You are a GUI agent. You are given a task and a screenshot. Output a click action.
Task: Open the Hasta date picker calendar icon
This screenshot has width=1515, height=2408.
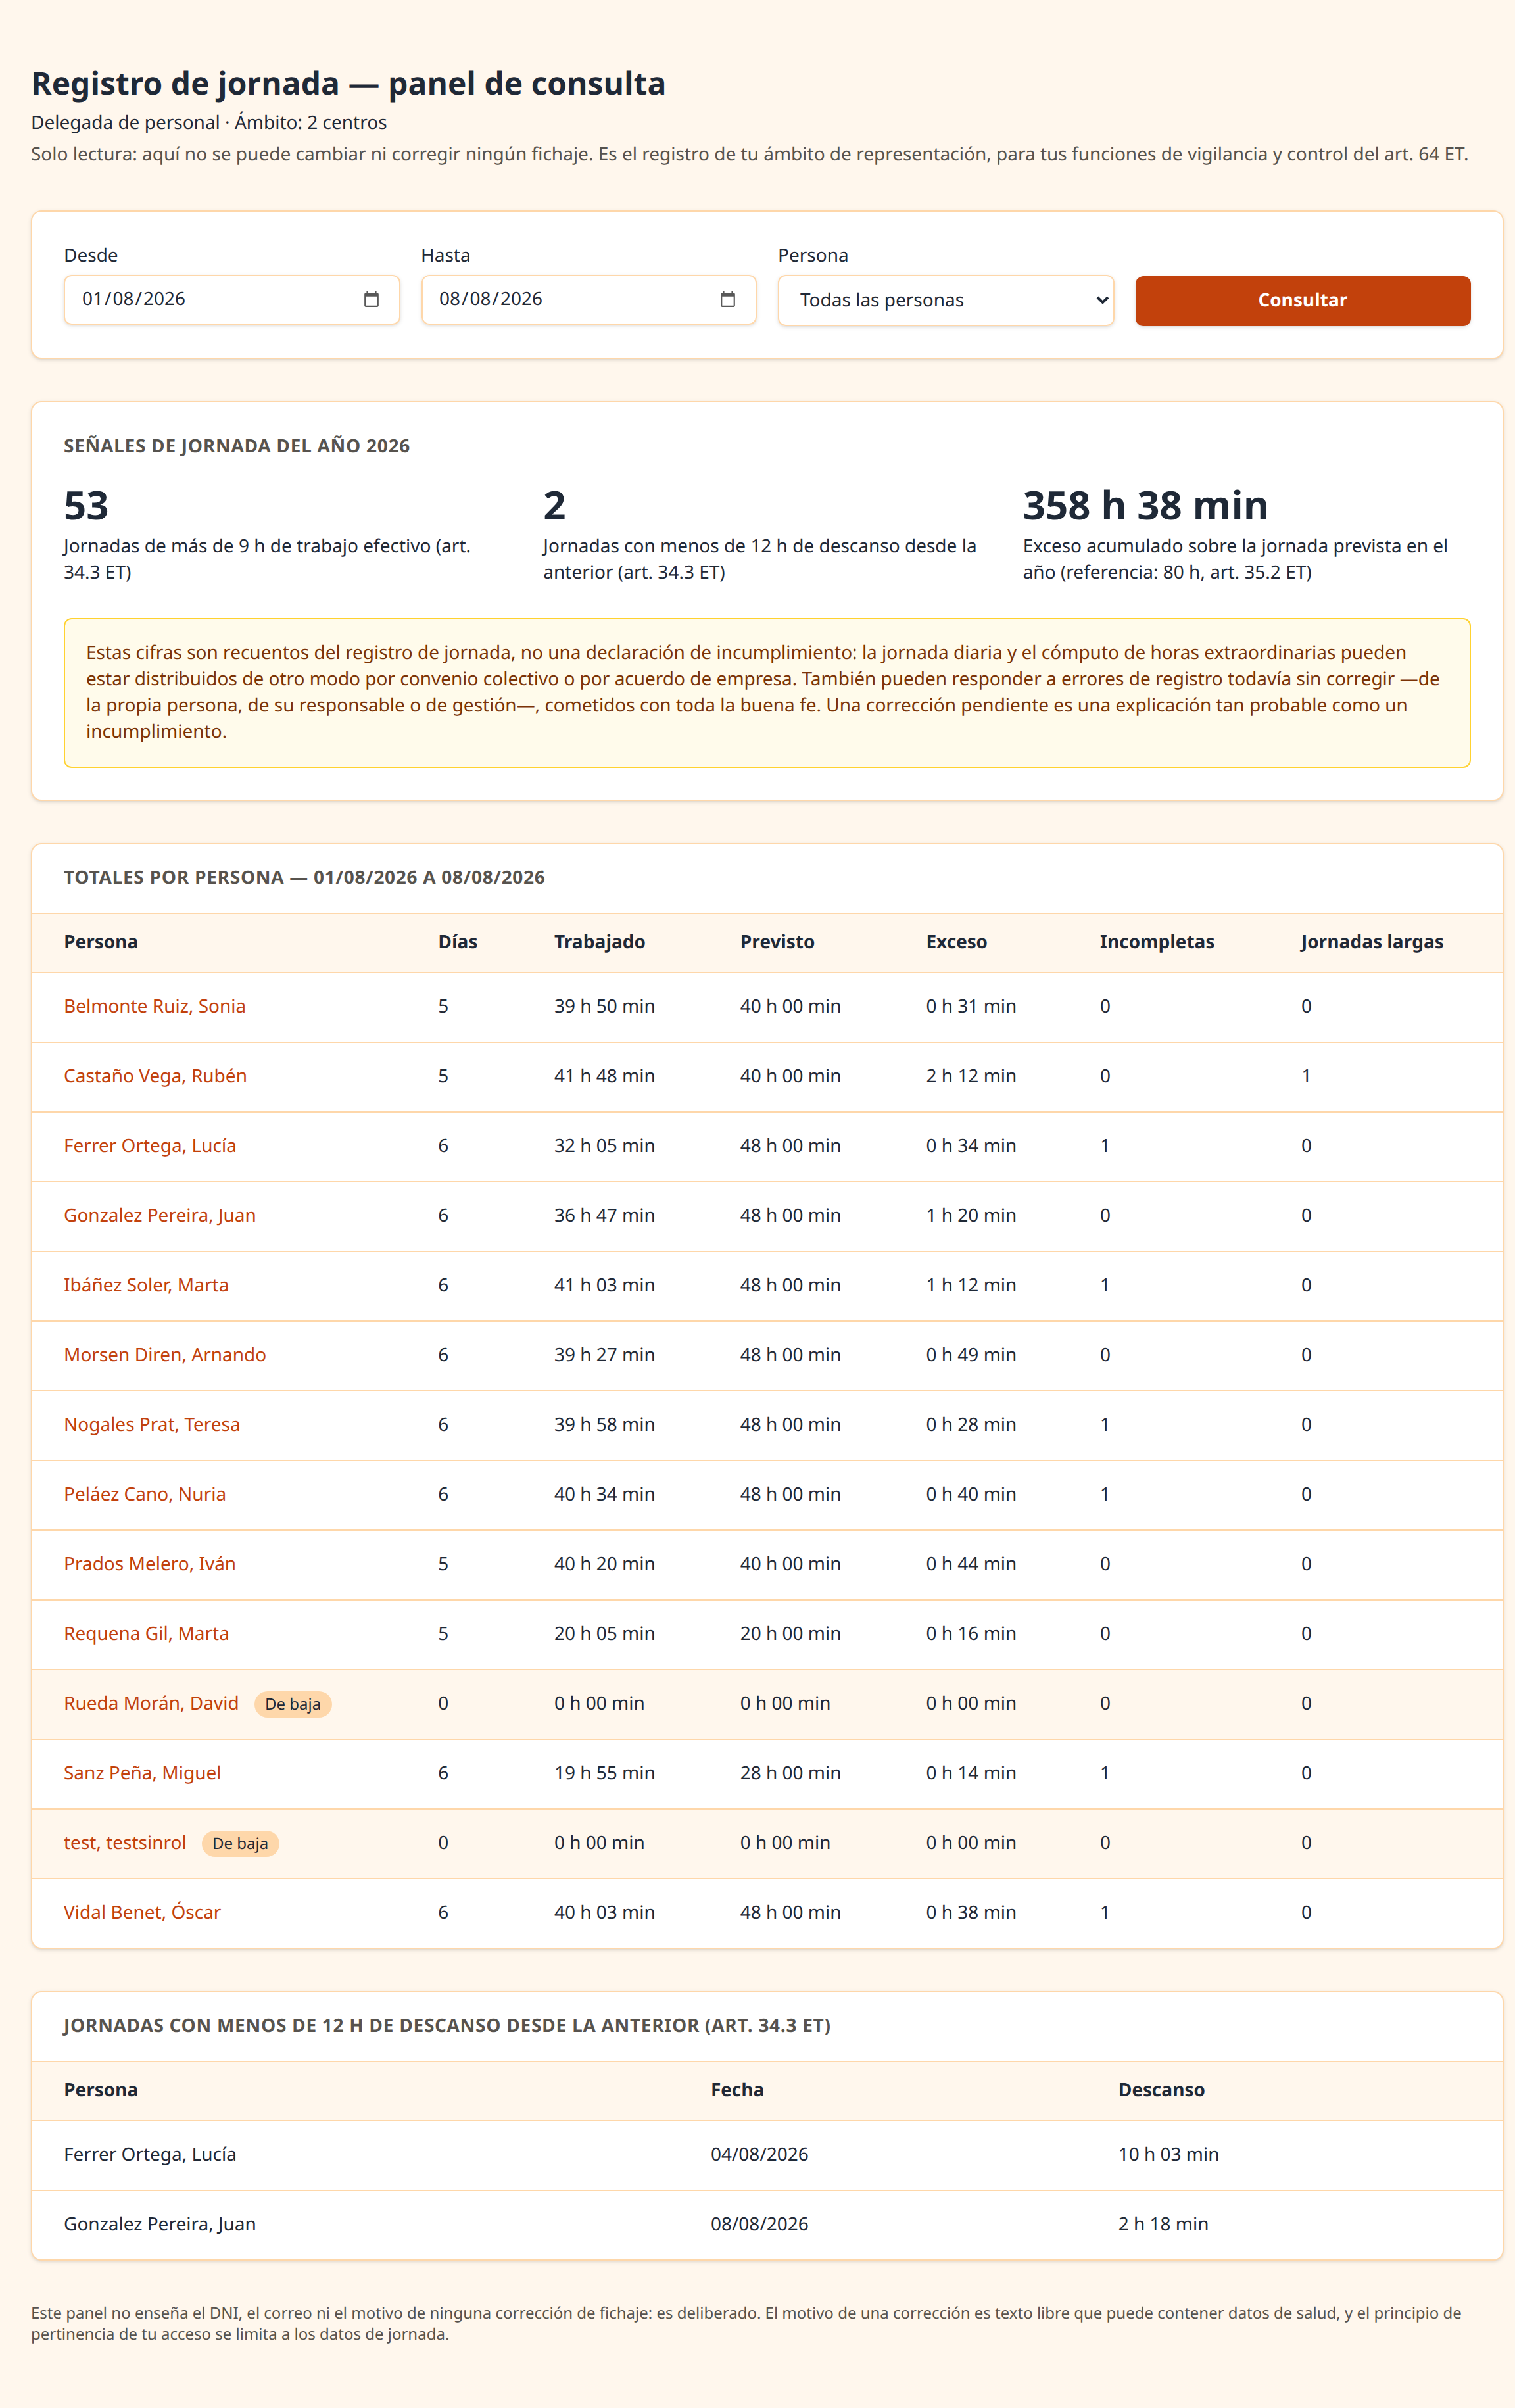[x=728, y=299]
